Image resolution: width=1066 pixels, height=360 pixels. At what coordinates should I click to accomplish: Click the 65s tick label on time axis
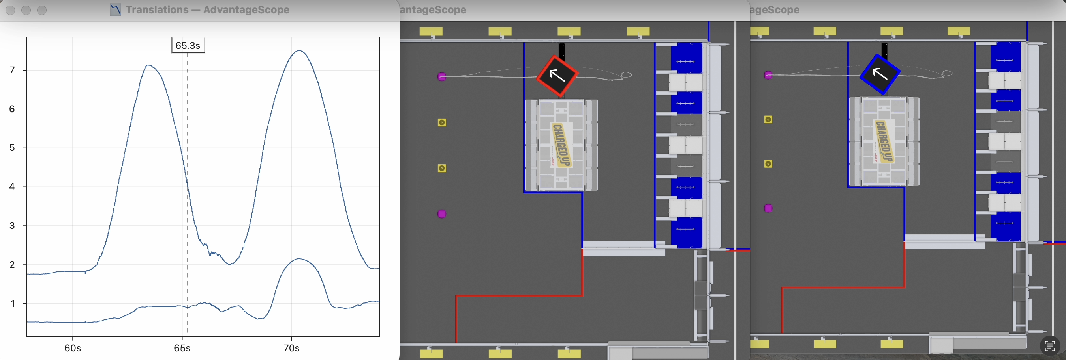pos(182,348)
